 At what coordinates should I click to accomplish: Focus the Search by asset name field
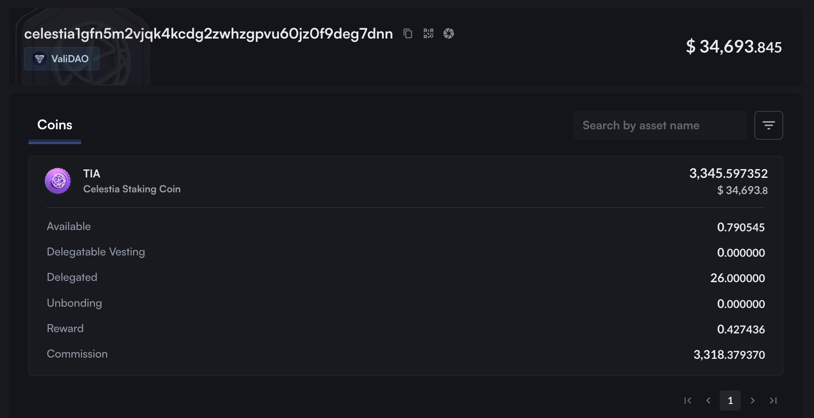pos(660,125)
